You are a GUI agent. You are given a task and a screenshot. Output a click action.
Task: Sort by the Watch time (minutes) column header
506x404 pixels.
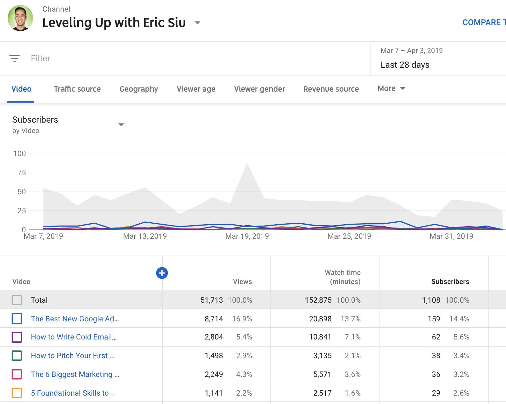(343, 277)
